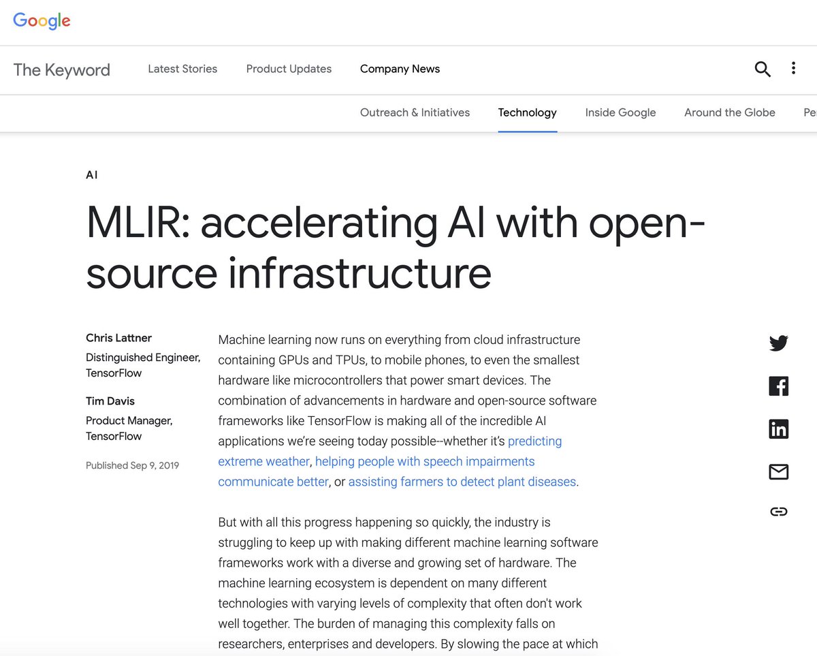The width and height of the screenshot is (817, 656).
Task: Select Company News menu item
Action: click(400, 69)
